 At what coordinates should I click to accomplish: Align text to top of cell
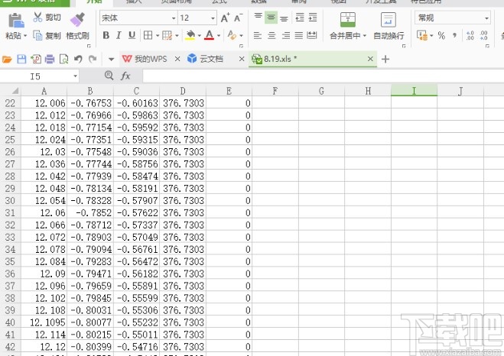pos(258,18)
